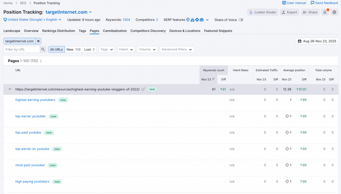The image size is (341, 194).
Task: Open the Aug 26-Nov 23, 2025 date picker
Action: 317,41
